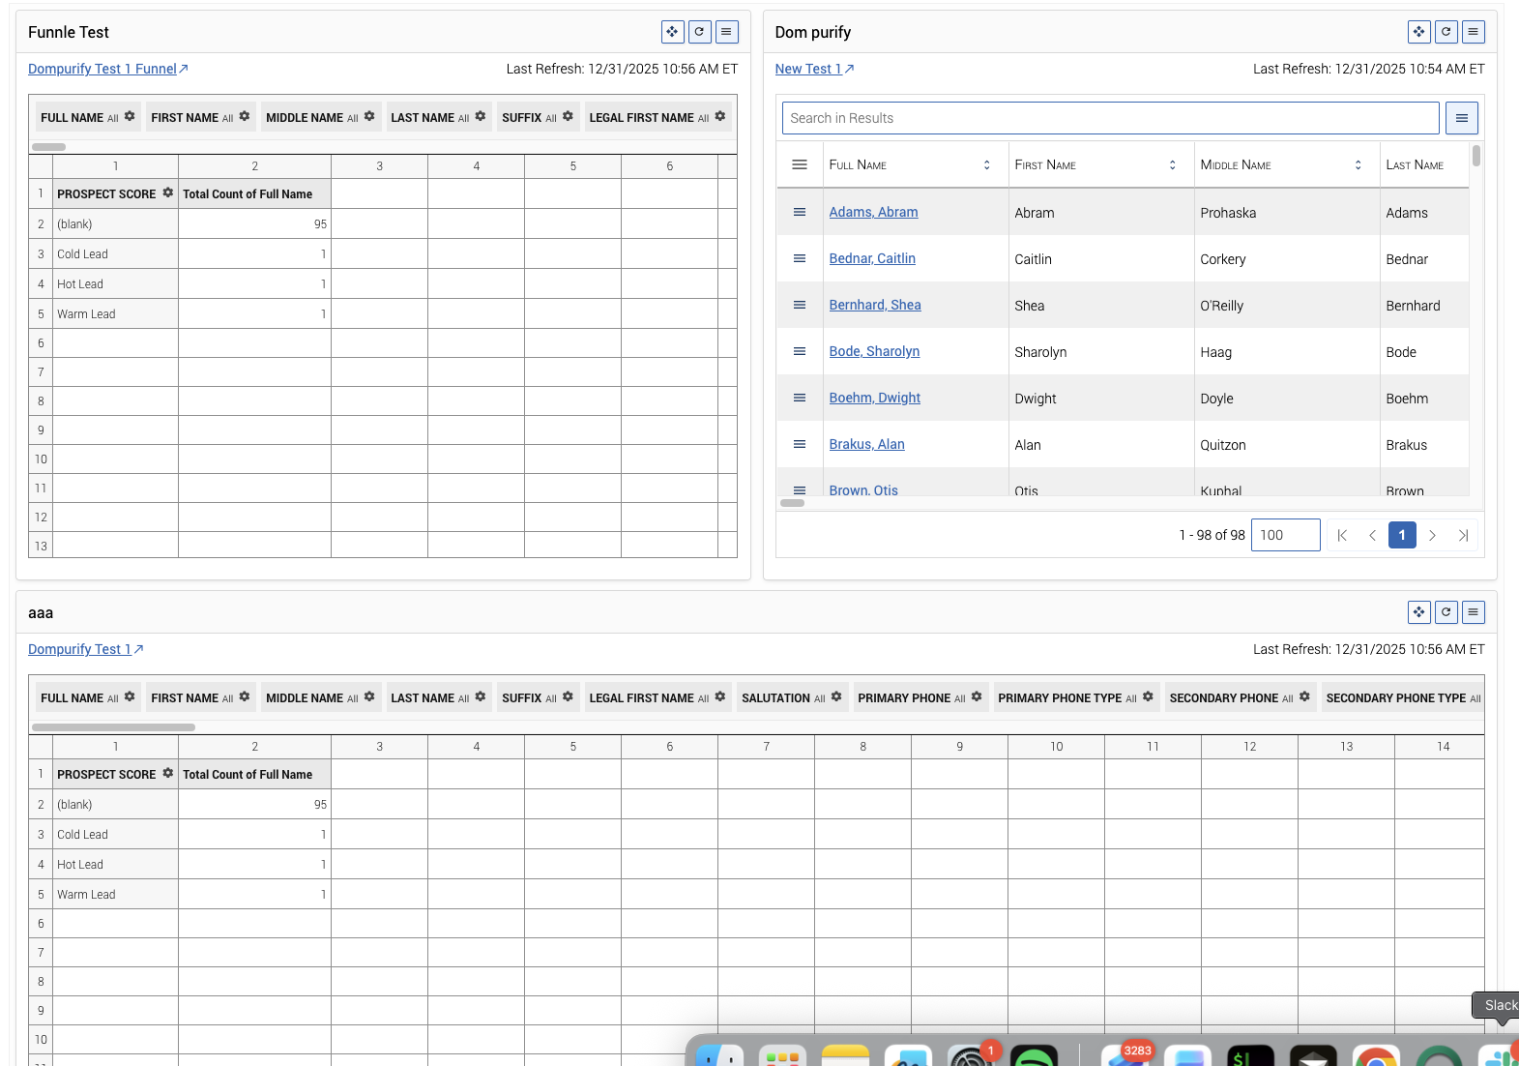Jump to last page of results
The width and height of the screenshot is (1519, 1066).
[1463, 535]
